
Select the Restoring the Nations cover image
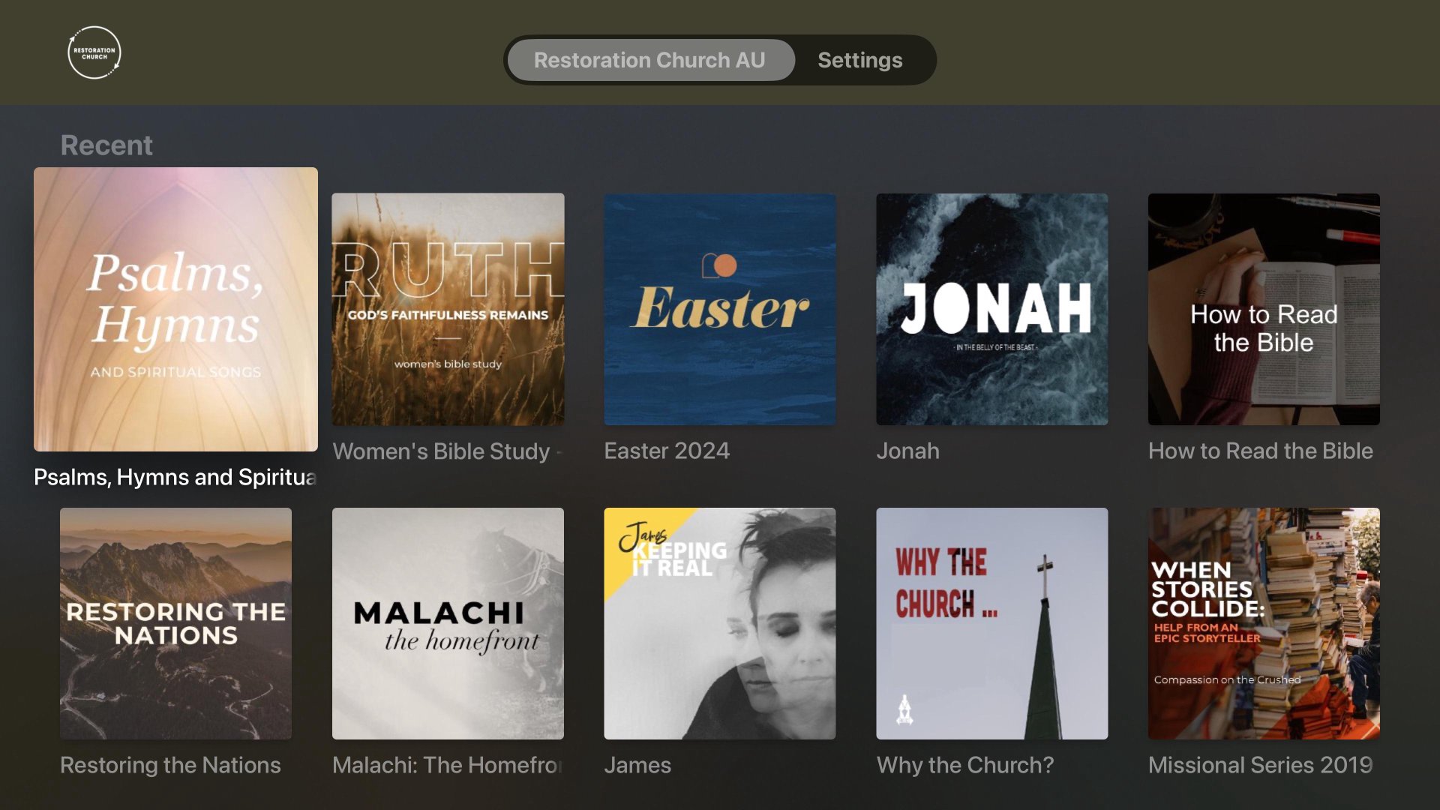point(175,623)
